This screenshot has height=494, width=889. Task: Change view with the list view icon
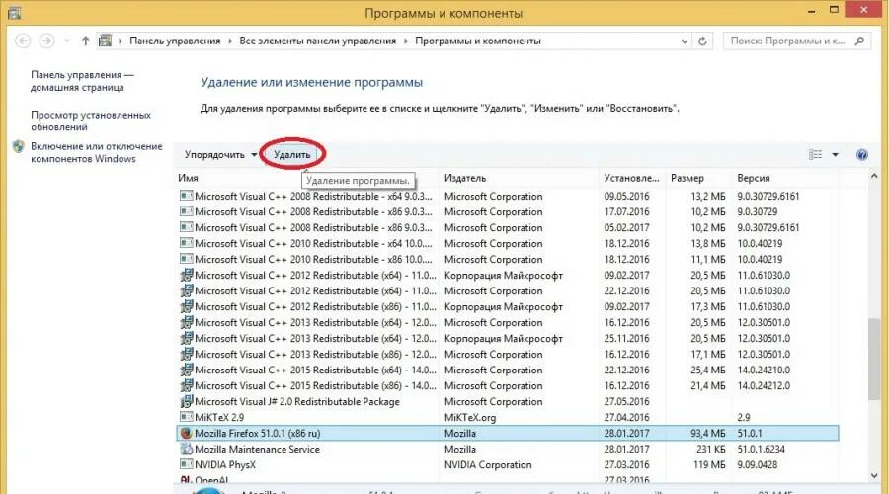point(815,154)
